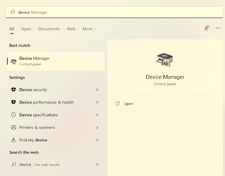This screenshot has width=225, height=176.
Task: Select the All tab
Action: pos(12,29)
